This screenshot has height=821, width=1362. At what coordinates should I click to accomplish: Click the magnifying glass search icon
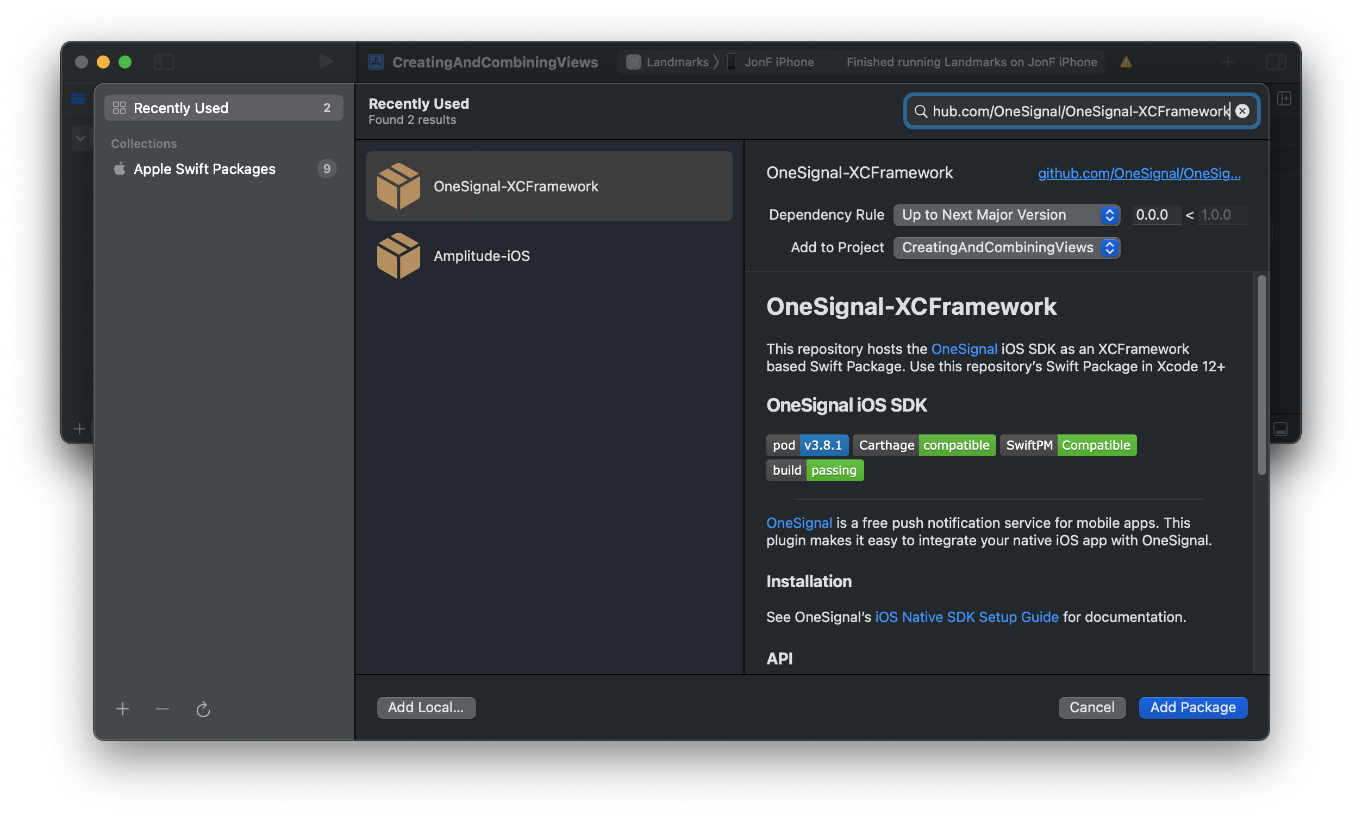920,111
